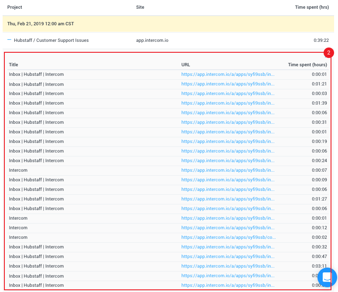Follow the link in the 0:00:31 row

pos(228,122)
